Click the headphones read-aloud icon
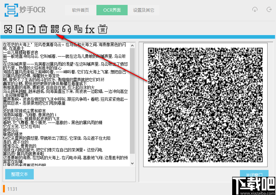276x195 pixels. click(x=67, y=29)
